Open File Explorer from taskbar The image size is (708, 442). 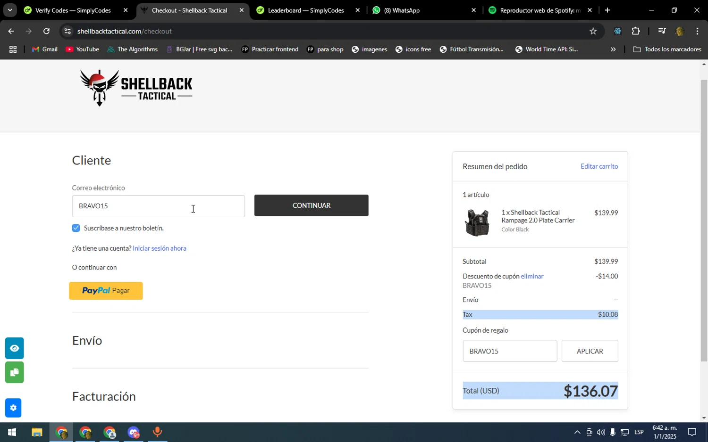37,432
